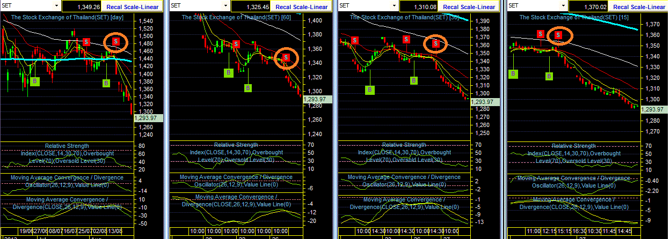Click the rightmost S marker in the 30-minute chart
This screenshot has width=670, height=239.
(x=436, y=43)
